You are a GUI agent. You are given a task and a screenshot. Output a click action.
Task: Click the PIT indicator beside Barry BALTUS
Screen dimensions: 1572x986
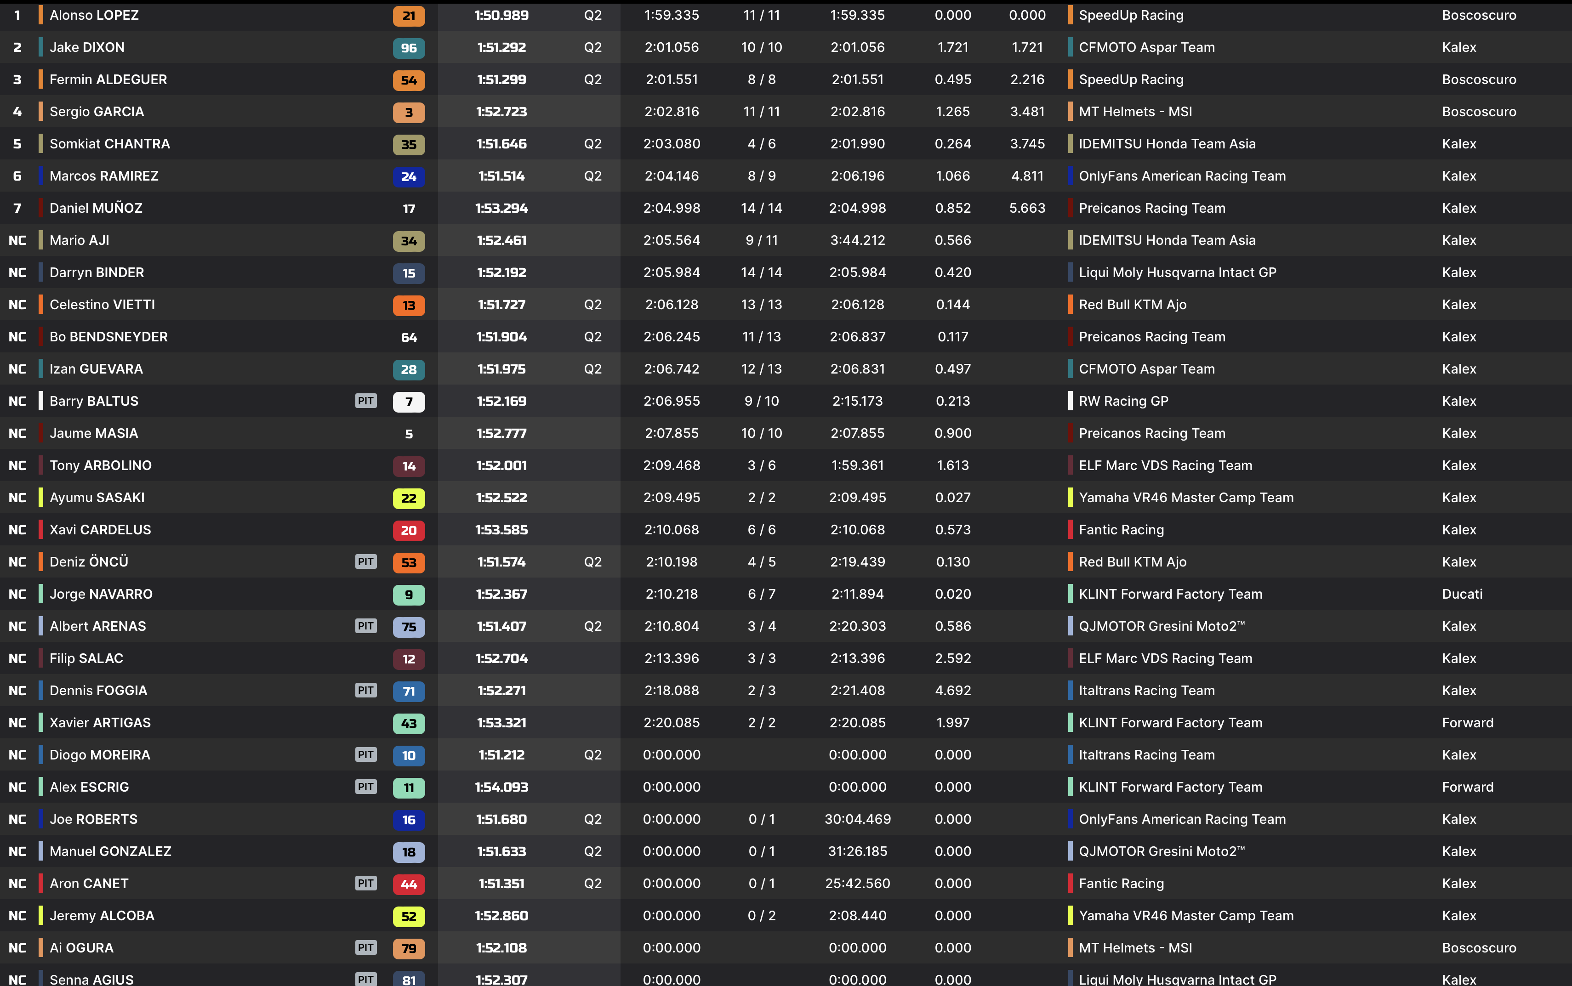point(366,401)
